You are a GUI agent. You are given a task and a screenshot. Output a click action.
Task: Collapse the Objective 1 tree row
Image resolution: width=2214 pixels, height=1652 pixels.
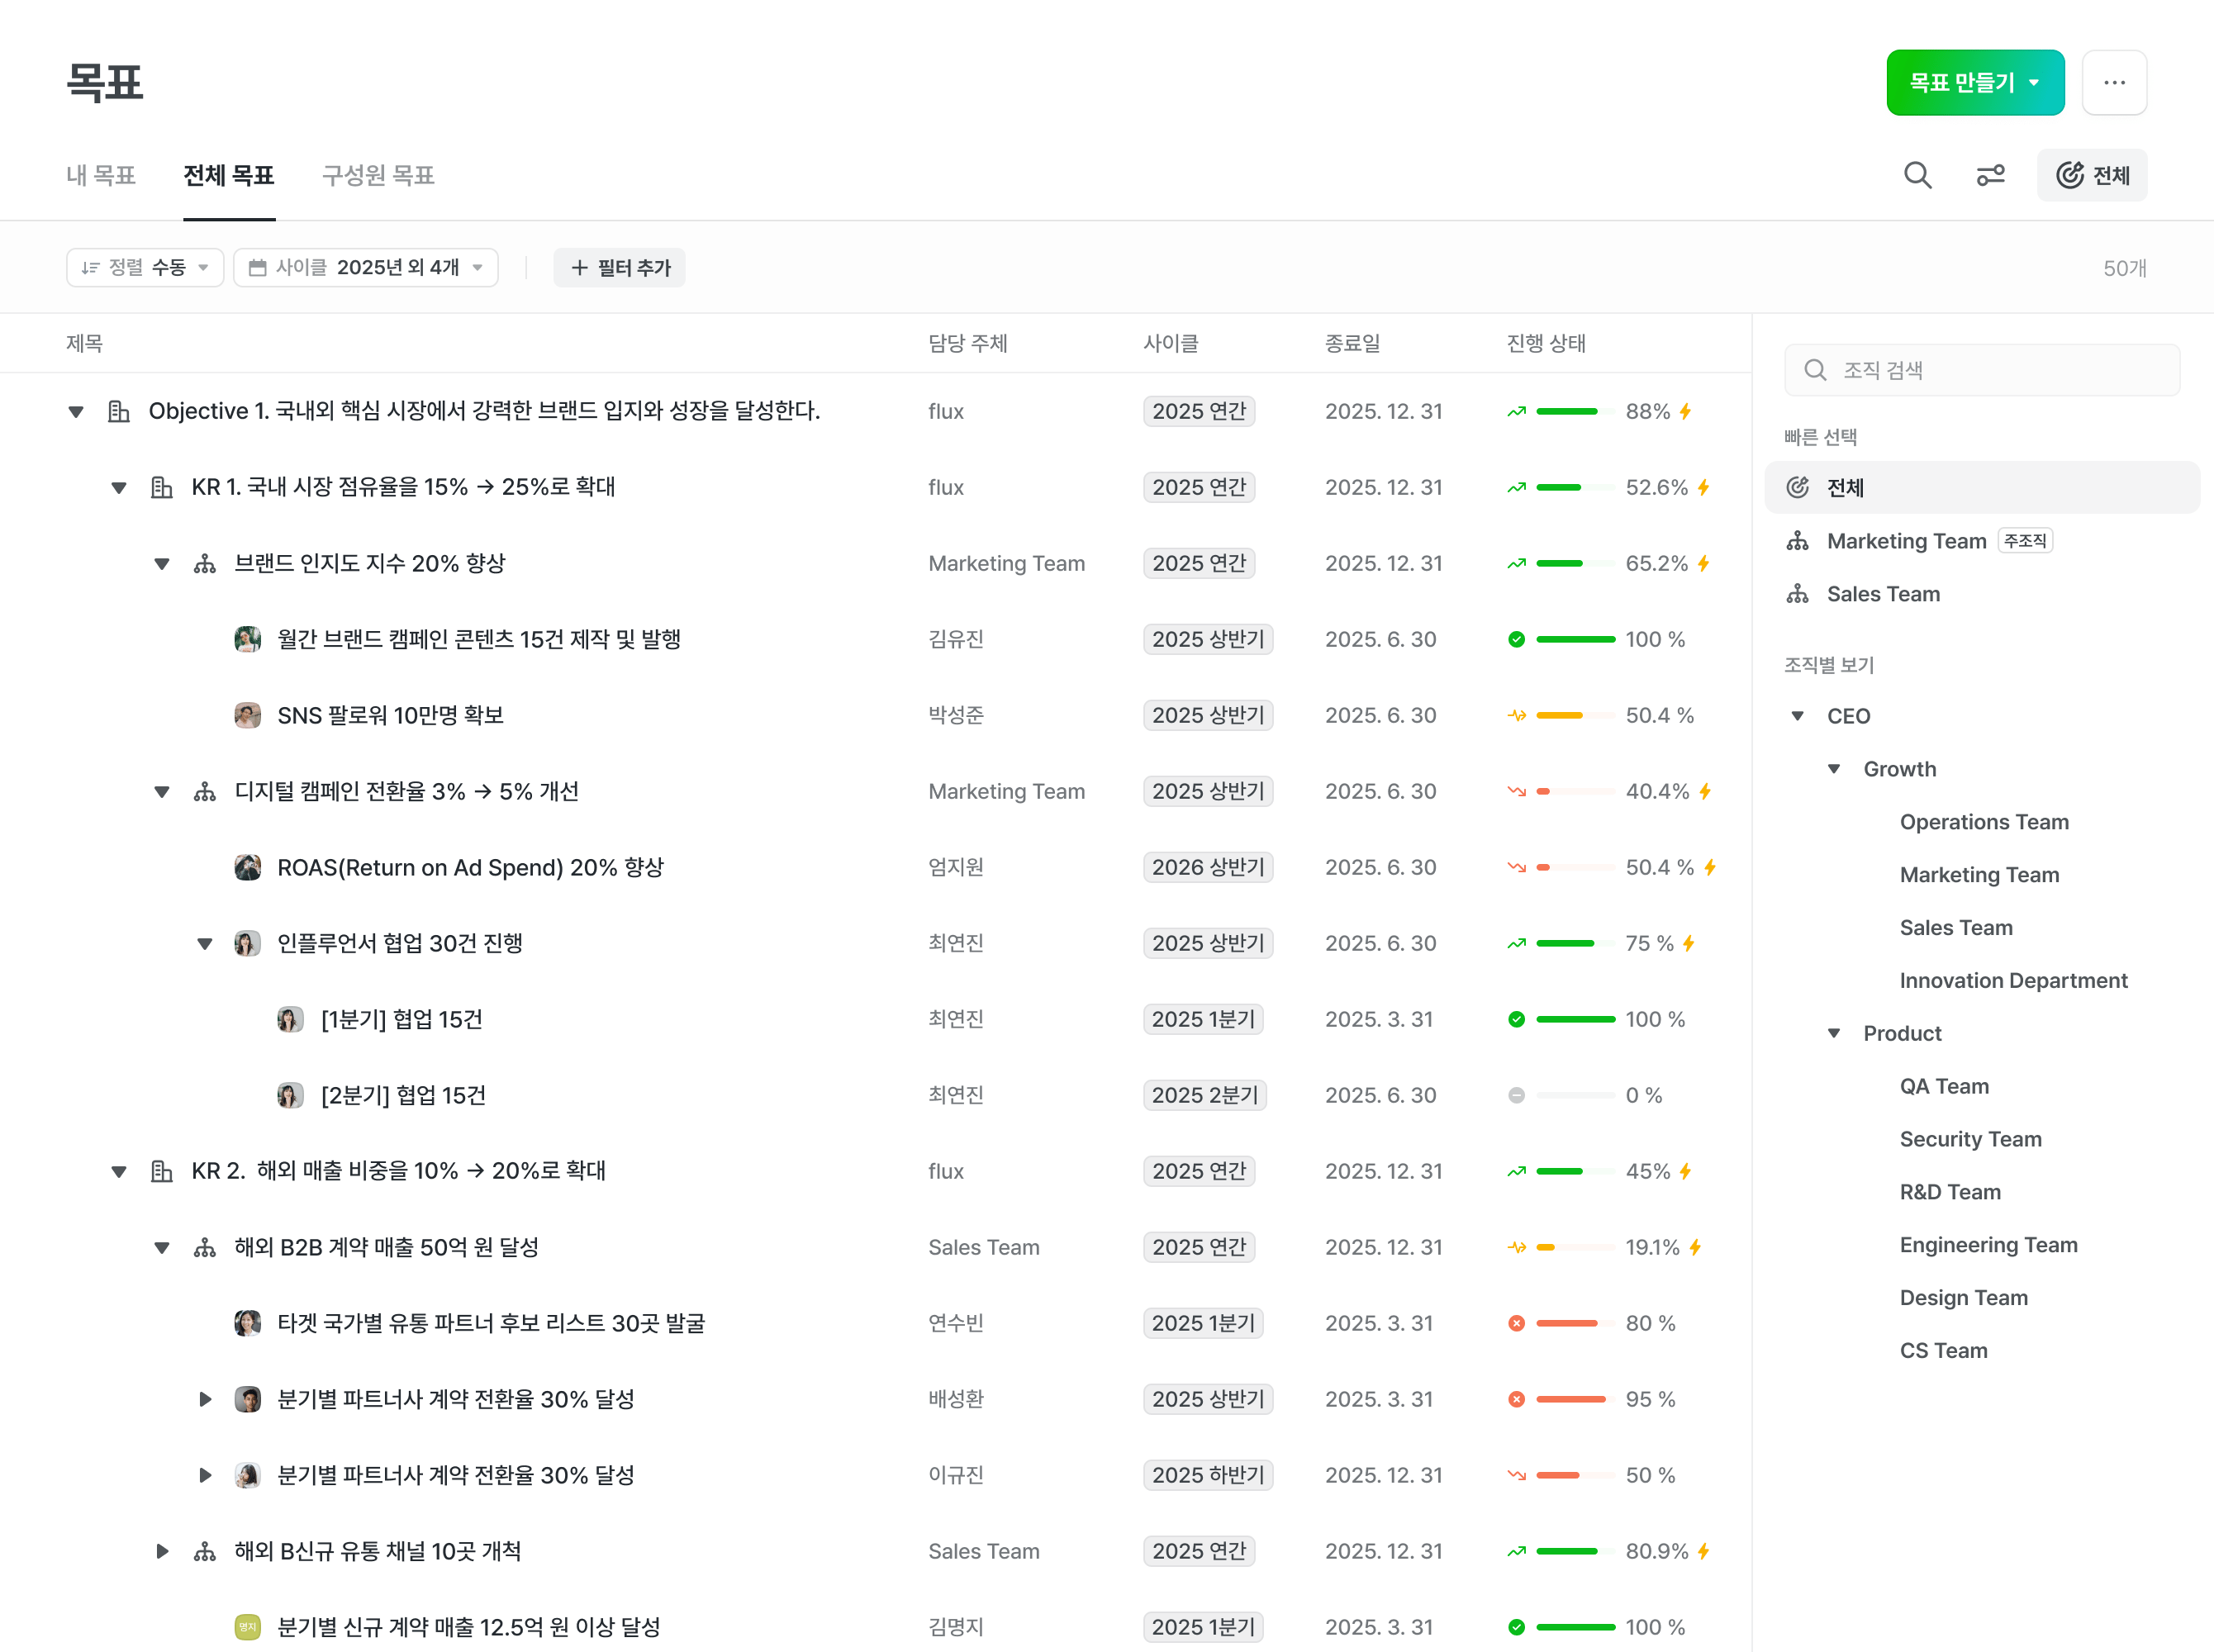pyautogui.click(x=76, y=411)
